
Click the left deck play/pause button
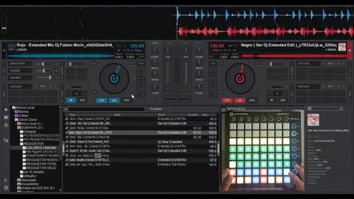pos(114,100)
